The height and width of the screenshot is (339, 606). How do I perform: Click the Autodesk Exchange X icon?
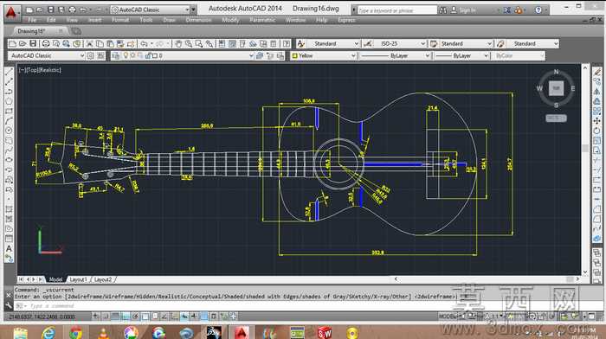[507, 10]
